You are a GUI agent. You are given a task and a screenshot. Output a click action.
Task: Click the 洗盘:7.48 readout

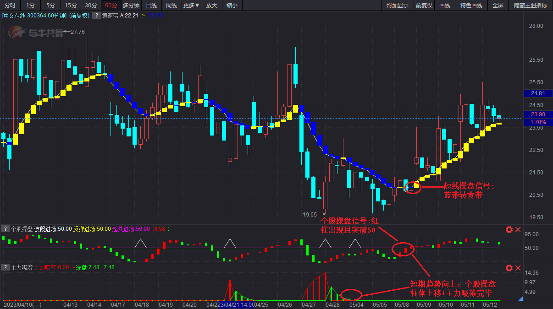click(88, 267)
